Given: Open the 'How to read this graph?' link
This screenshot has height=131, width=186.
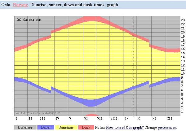Looking at the screenshot, I should point(125,128).
